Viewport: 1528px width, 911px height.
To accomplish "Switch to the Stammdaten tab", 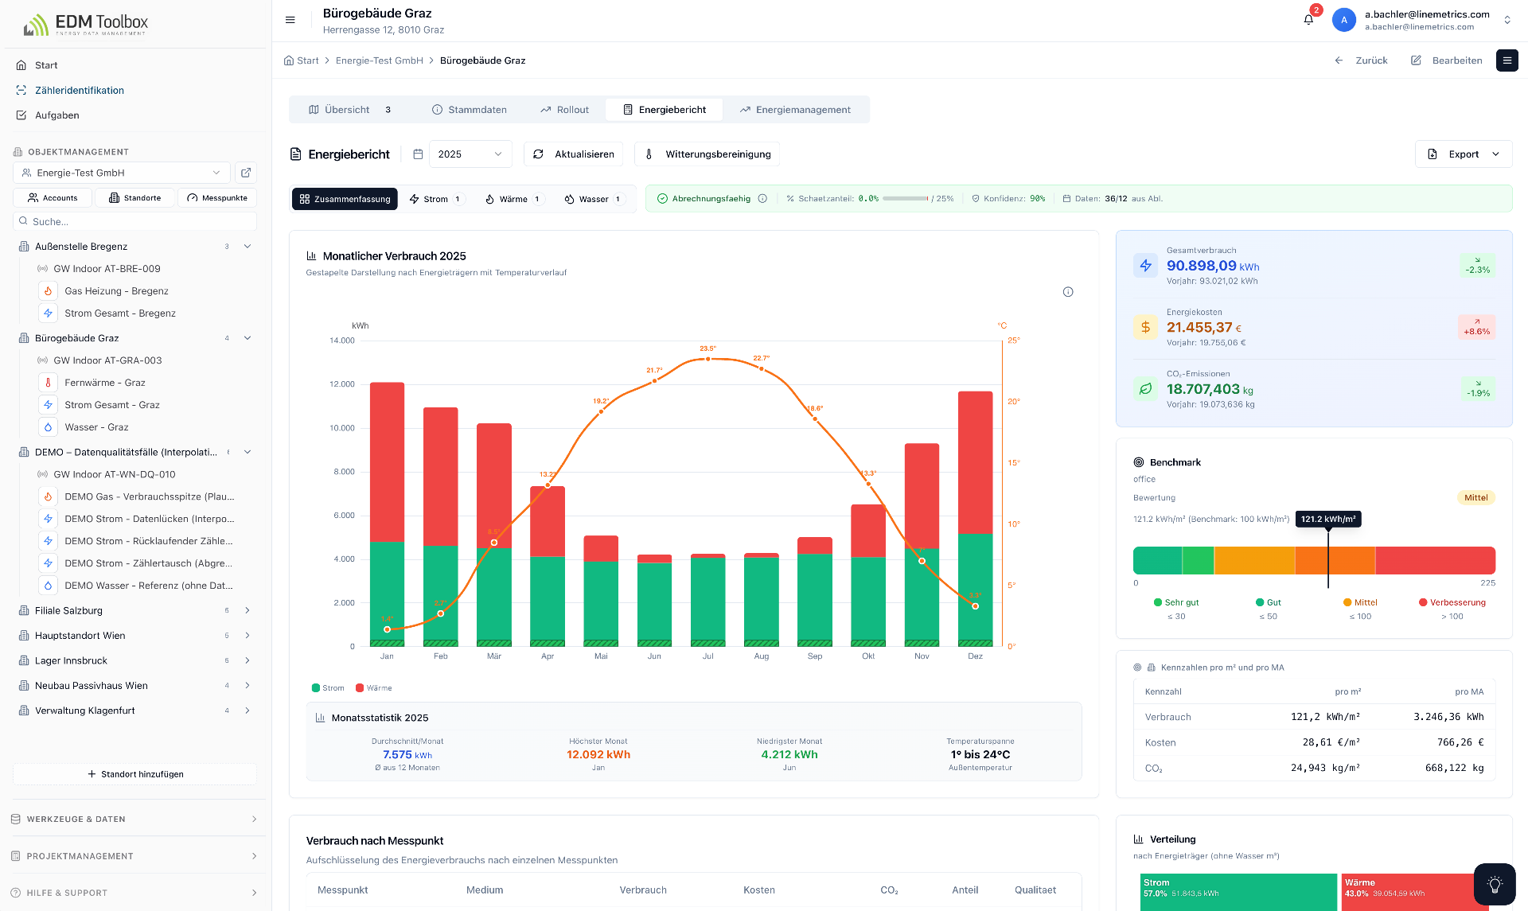I will 470,110.
